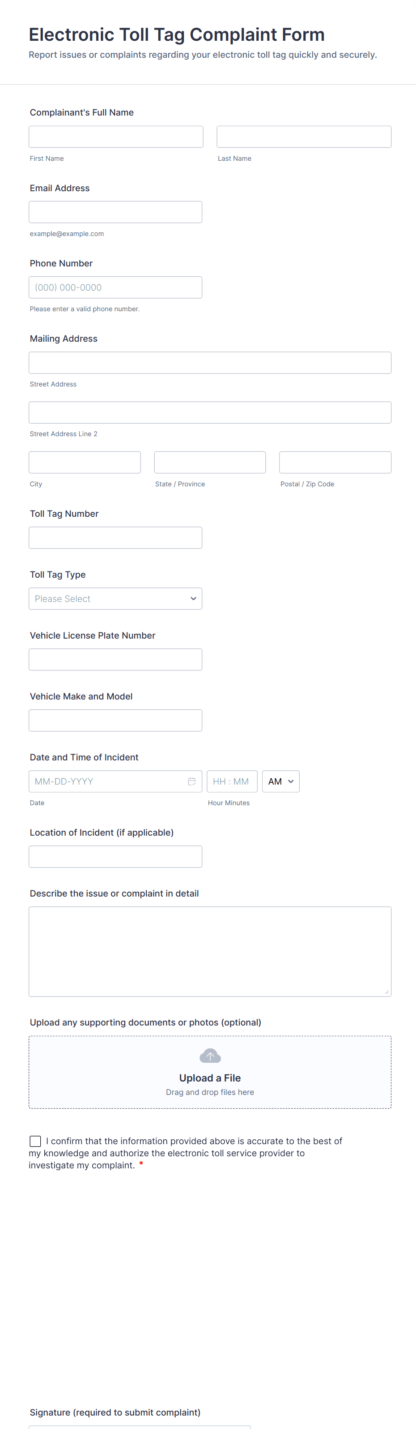The width and height of the screenshot is (416, 1429).
Task: Click into the Last Name field
Action: [x=304, y=137]
